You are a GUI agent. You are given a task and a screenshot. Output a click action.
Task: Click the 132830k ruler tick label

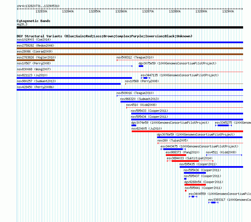pos(41,11)
